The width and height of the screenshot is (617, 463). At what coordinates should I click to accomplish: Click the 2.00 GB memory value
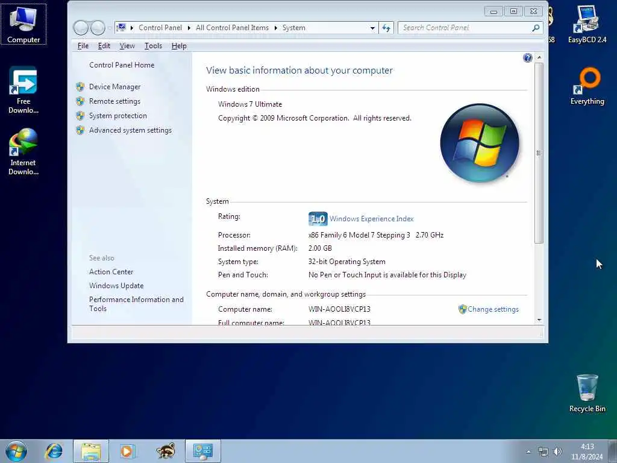[320, 248]
